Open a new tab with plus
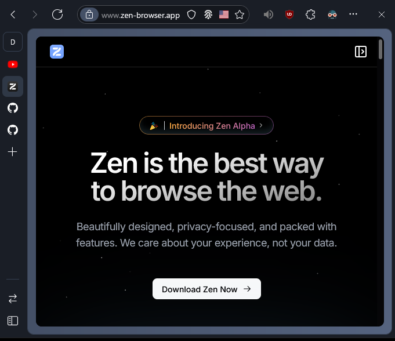The height and width of the screenshot is (341, 395). click(x=13, y=152)
